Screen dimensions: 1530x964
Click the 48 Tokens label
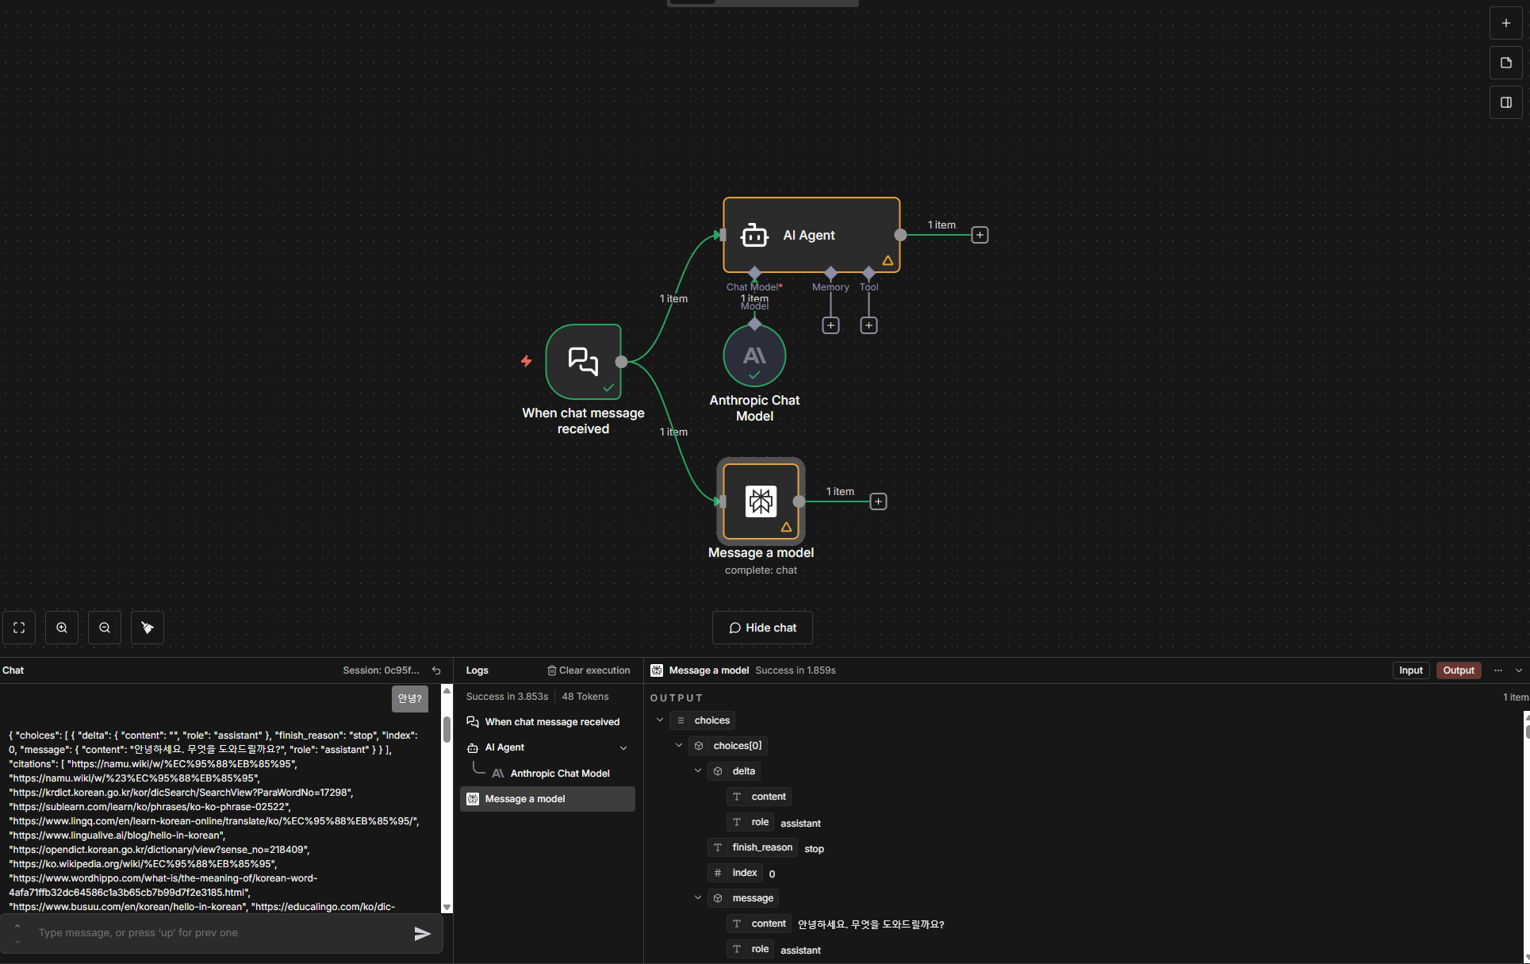pyautogui.click(x=585, y=697)
